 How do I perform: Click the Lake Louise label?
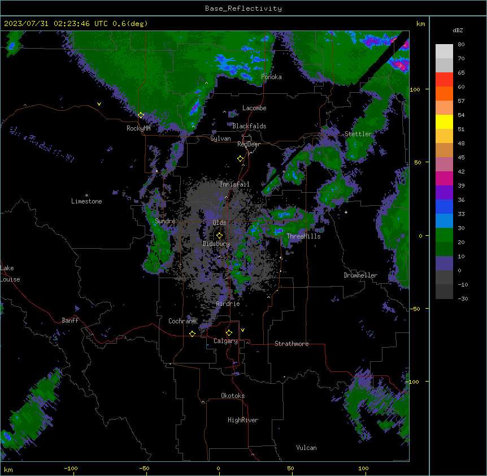point(10,274)
